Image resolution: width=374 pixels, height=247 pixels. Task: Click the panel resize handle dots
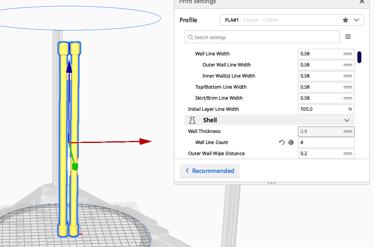[272, 183]
